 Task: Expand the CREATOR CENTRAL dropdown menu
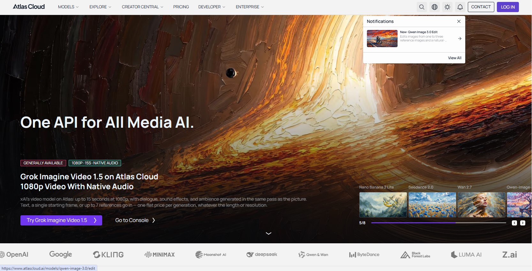(142, 7)
